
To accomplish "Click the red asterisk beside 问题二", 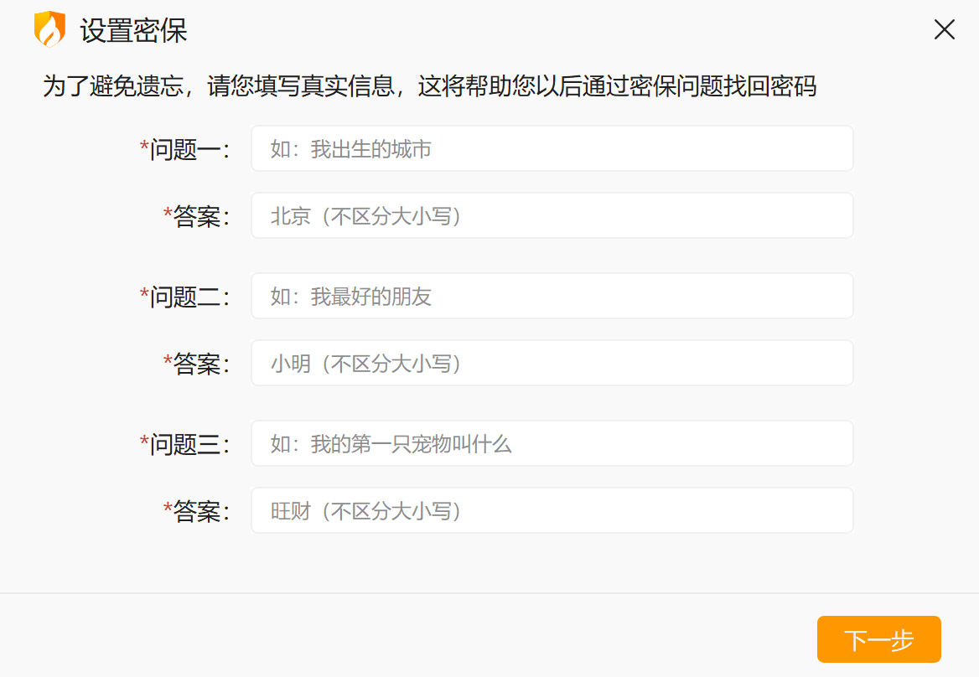I will point(144,295).
